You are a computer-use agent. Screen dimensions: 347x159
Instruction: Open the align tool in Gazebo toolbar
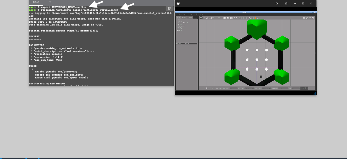click(x=250, y=18)
